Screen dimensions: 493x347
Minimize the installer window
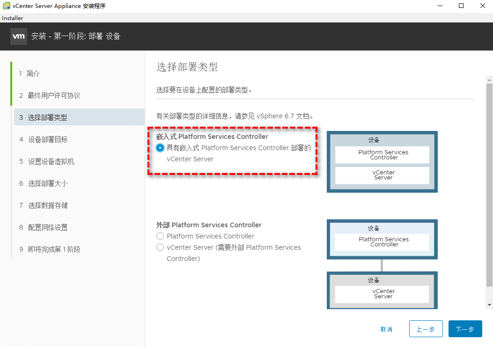pyautogui.click(x=440, y=6)
